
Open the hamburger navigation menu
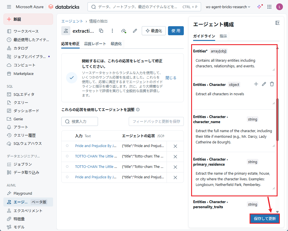tap(9, 7)
